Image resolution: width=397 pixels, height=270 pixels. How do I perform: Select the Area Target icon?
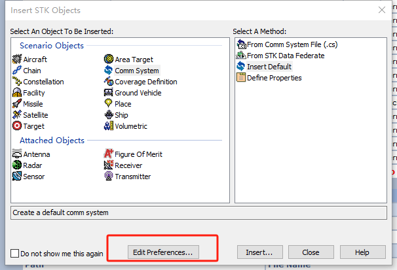(x=109, y=59)
